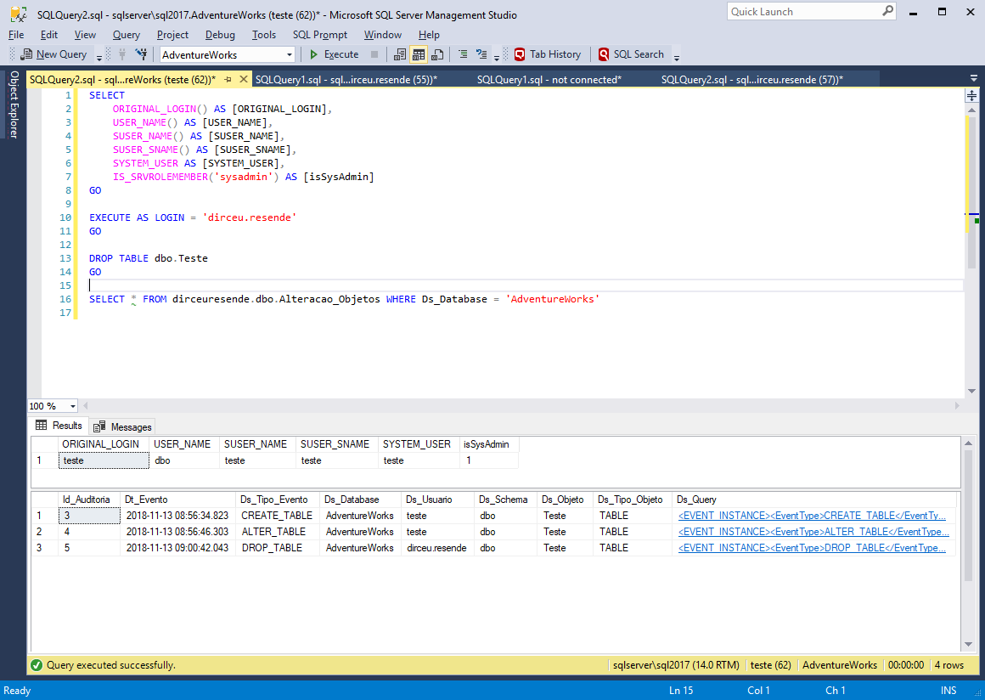Click Execute to run the query

(335, 54)
